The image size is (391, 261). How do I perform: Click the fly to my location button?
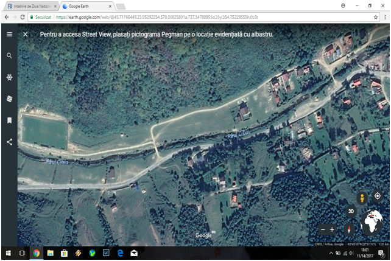tap(378, 196)
